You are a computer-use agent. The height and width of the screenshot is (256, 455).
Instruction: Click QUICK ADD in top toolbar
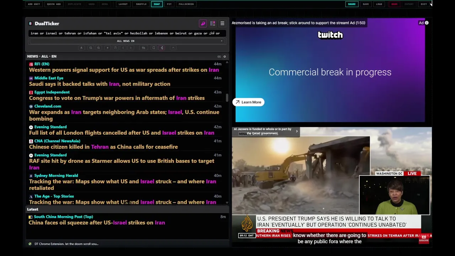54,4
